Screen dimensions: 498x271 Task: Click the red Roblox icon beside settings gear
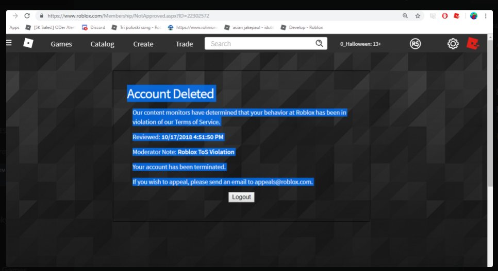[473, 43]
